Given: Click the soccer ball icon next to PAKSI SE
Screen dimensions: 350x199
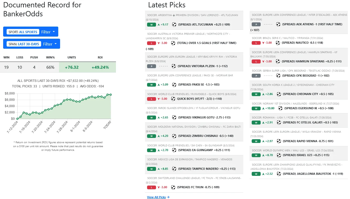Looking at the screenshot, I should point(174,84).
